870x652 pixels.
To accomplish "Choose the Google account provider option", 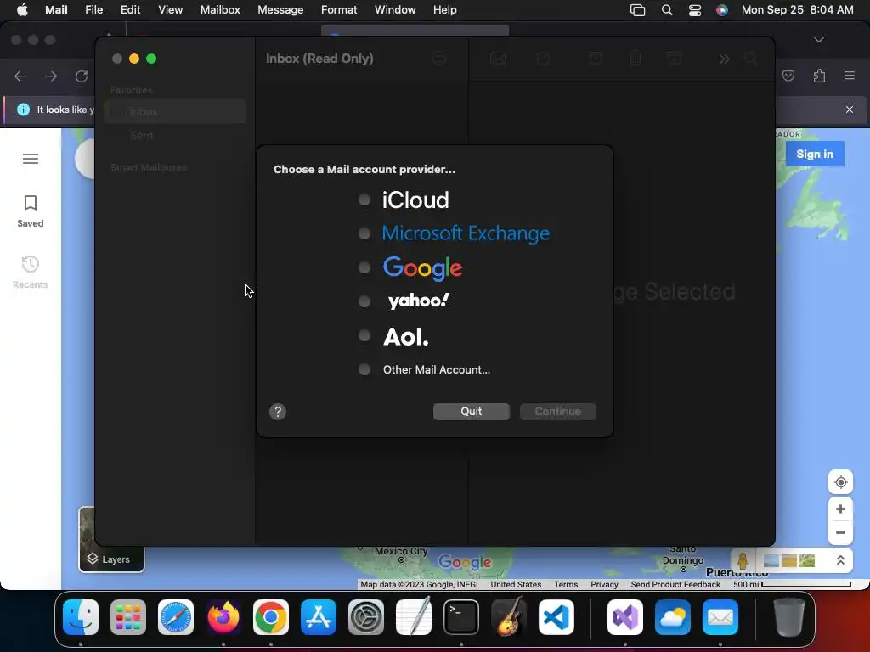I will 364,267.
